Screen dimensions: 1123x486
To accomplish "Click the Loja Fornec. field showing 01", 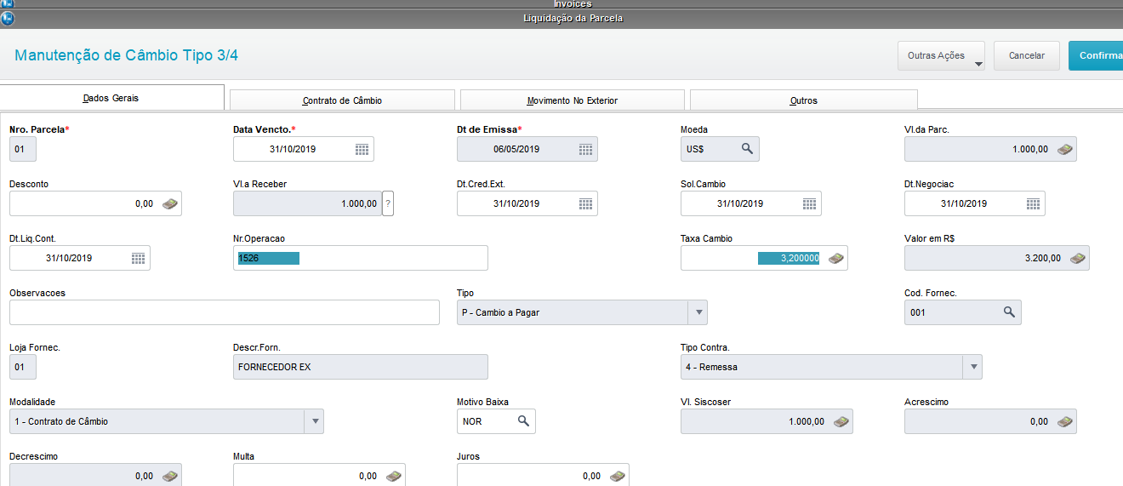I will (x=23, y=367).
